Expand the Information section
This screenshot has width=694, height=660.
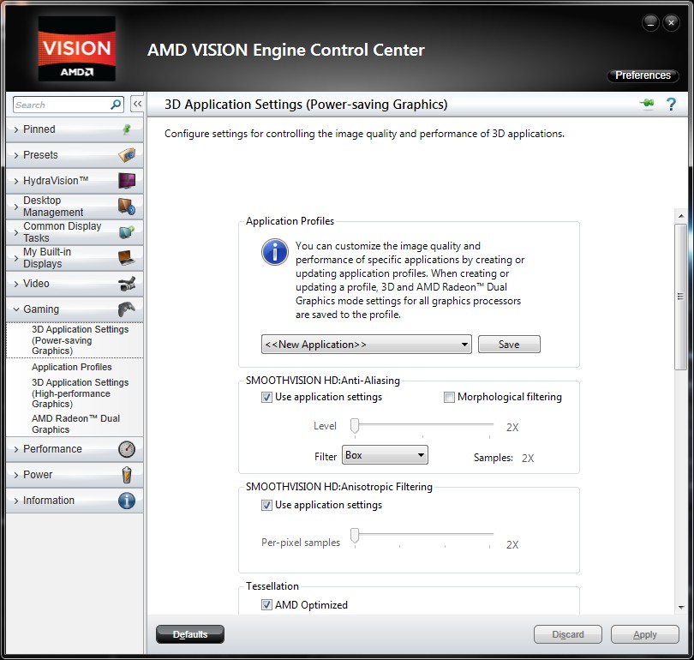coord(75,501)
